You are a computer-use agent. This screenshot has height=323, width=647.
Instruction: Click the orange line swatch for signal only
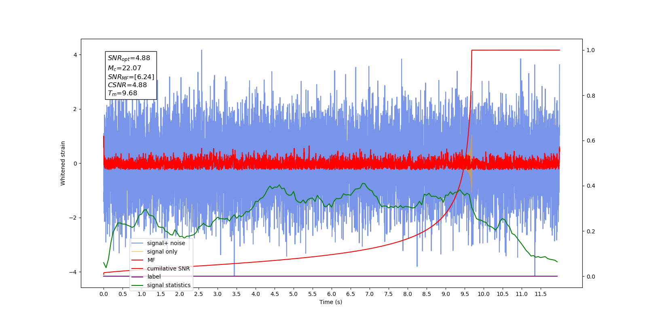coord(137,252)
